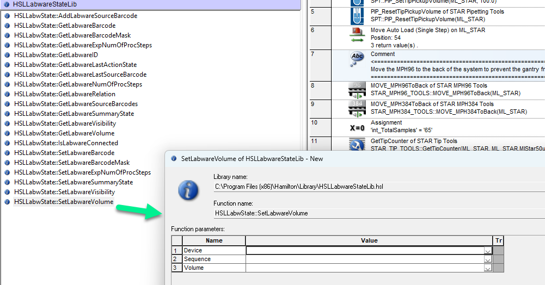545x285 pixels.
Task: Click the PIP_ResetTipPickupVolume step icon
Action: click(357, 15)
